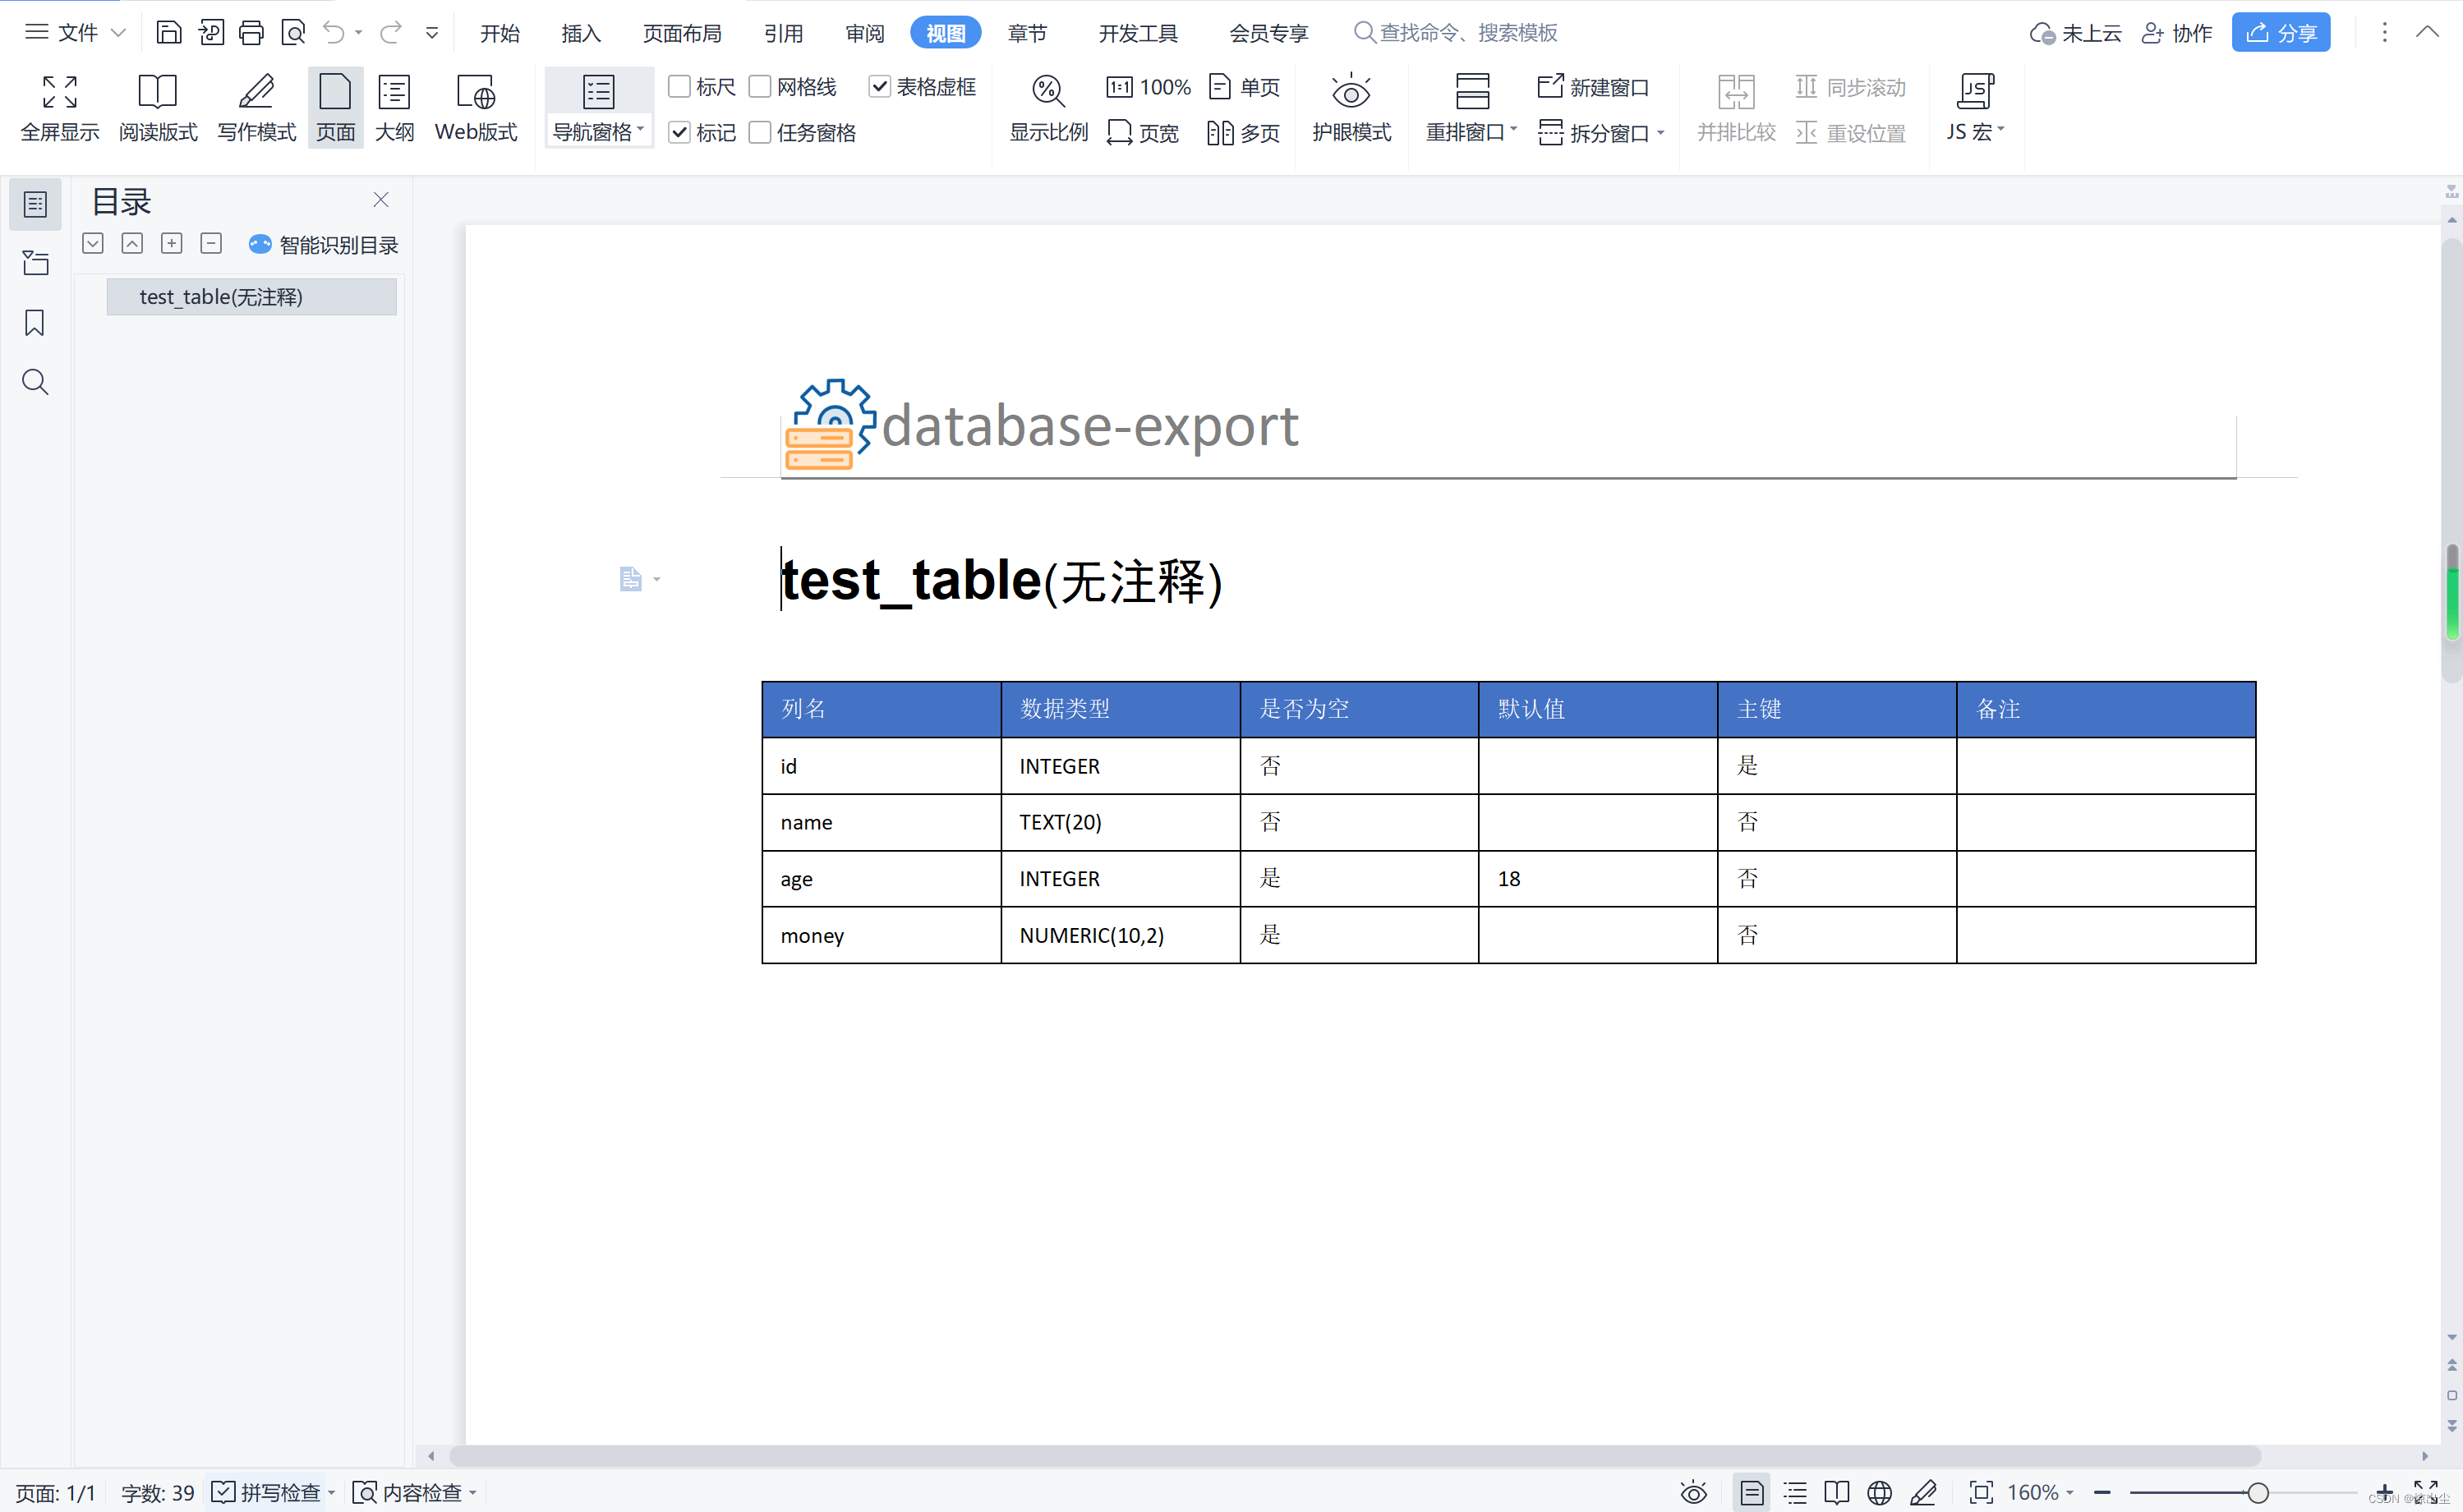Select Web版式 web layout view

coord(475,105)
